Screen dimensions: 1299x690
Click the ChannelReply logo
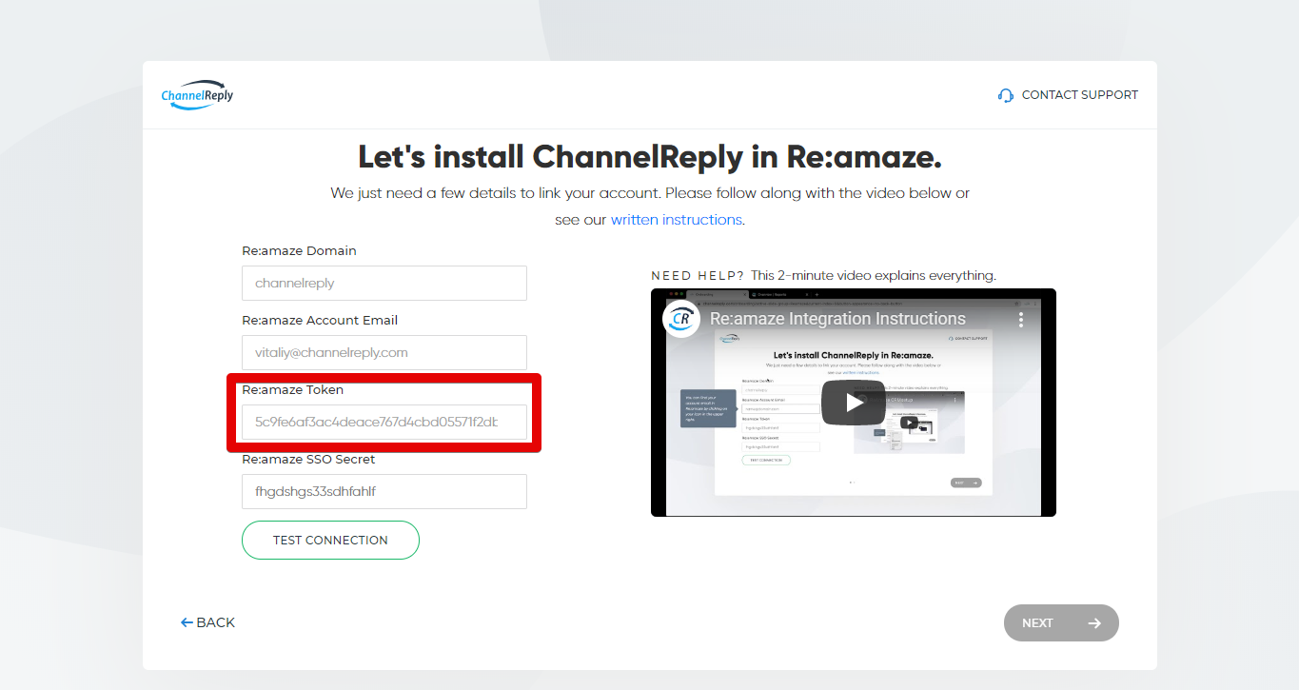point(197,94)
